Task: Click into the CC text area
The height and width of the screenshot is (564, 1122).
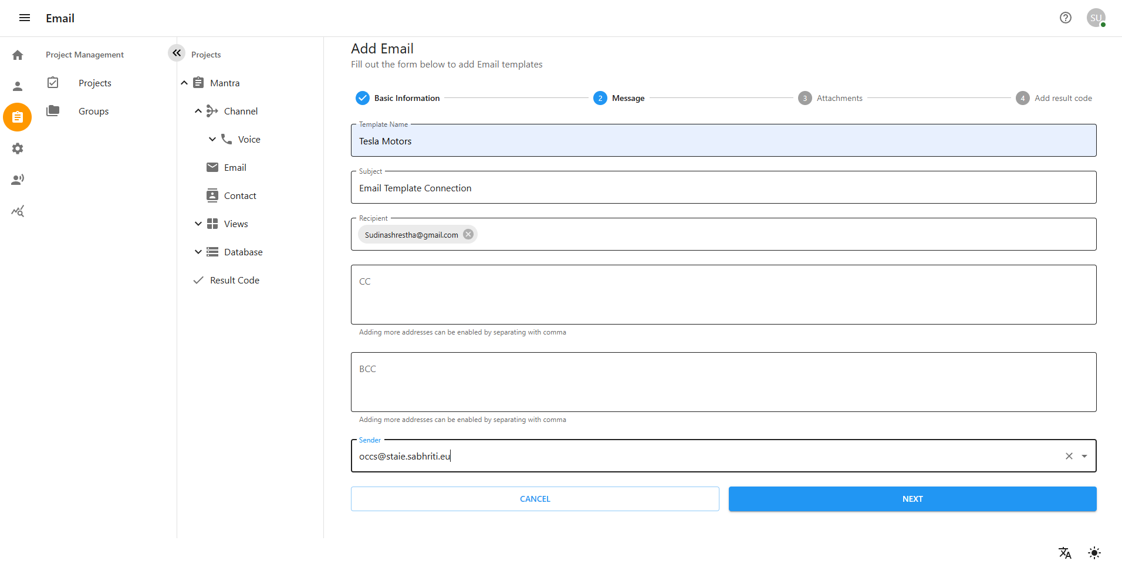Action: coord(723,295)
